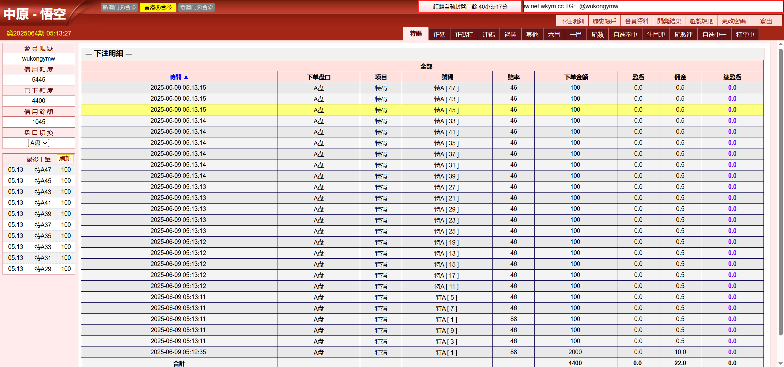The height and width of the screenshot is (367, 784).
Task: Click the 全部 table caption
Action: (426, 66)
